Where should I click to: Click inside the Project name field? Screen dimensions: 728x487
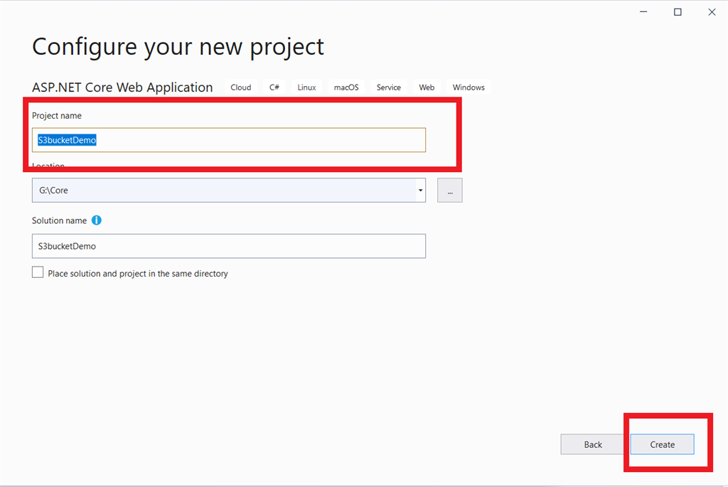(x=227, y=140)
